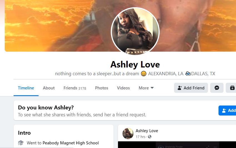Go to the Photos tab
This screenshot has height=148, width=236.
[x=102, y=88]
